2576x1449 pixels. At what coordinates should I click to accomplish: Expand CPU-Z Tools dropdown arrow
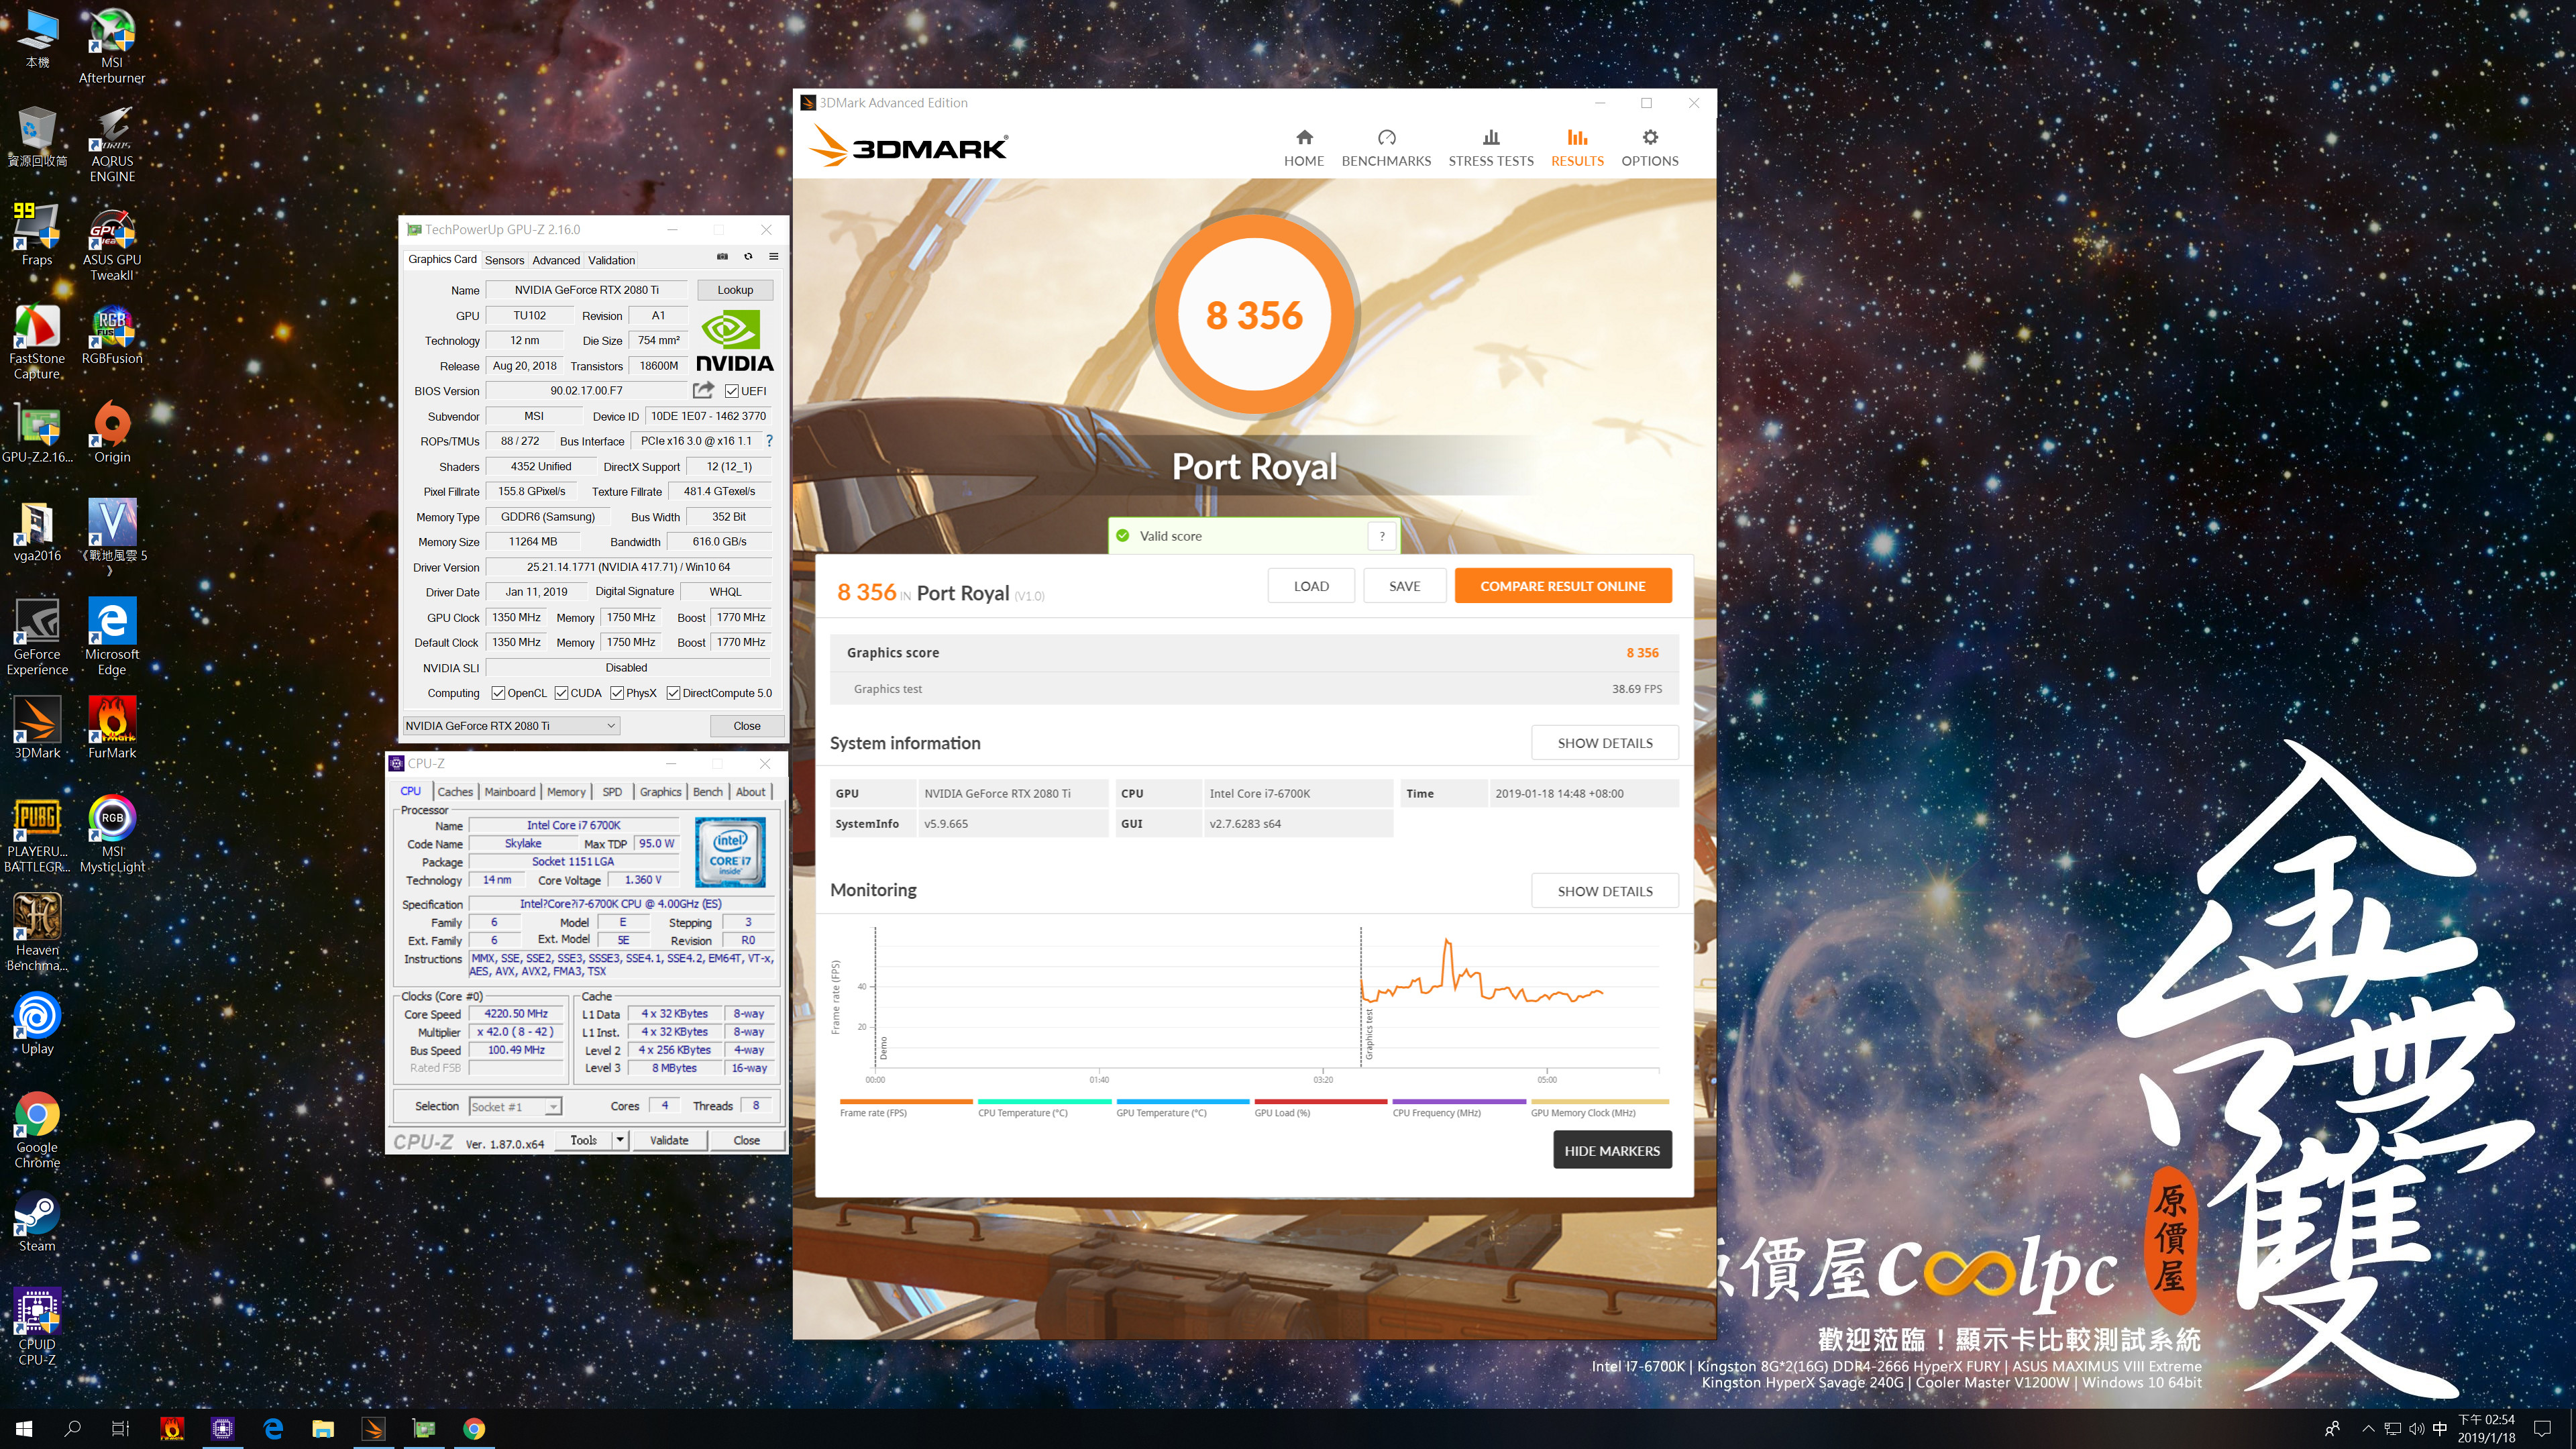(620, 1140)
